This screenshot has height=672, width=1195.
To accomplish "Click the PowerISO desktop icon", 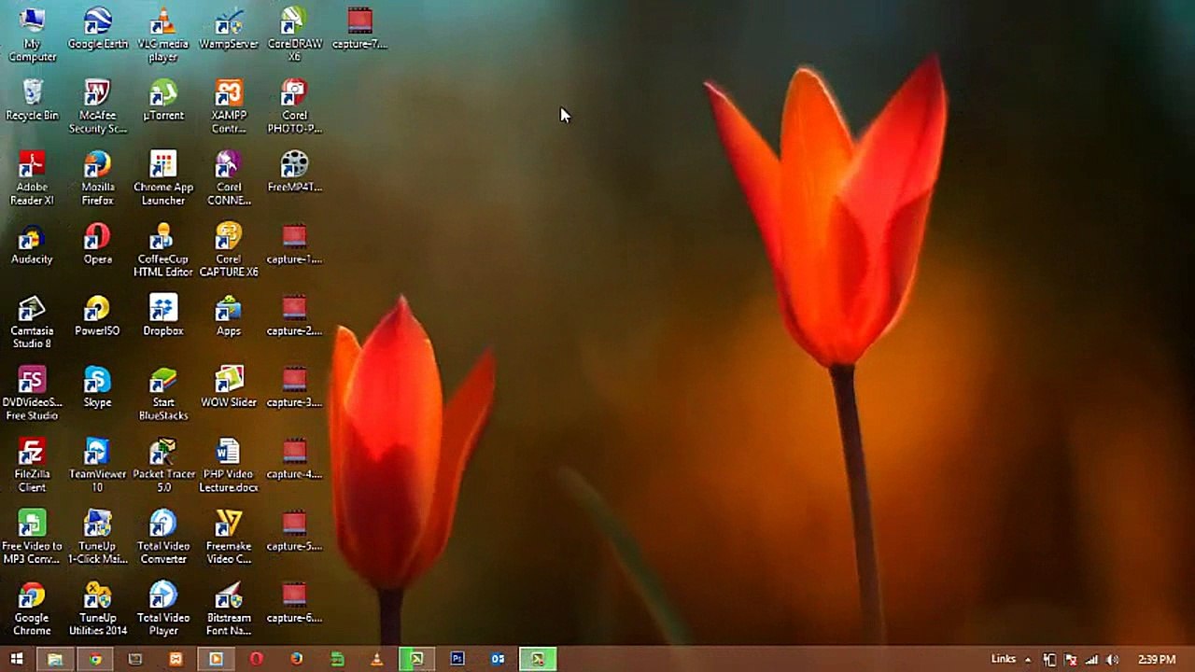I will click(97, 315).
